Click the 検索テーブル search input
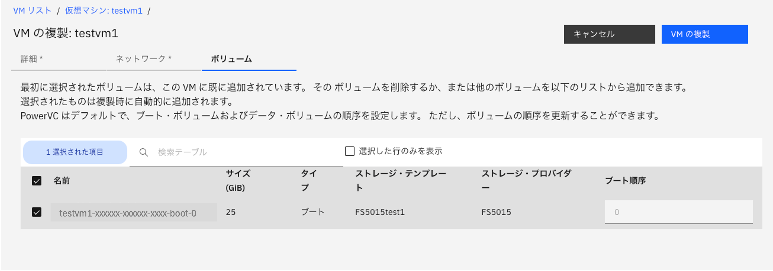Image resolution: width=773 pixels, height=271 pixels. [210, 152]
